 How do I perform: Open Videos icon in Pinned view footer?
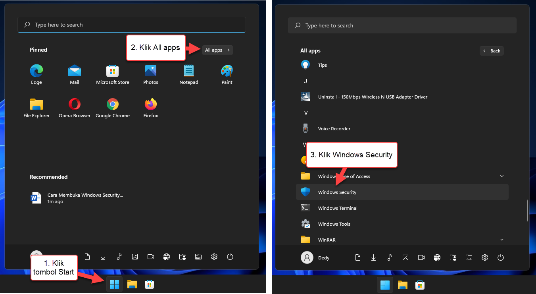[x=151, y=257]
